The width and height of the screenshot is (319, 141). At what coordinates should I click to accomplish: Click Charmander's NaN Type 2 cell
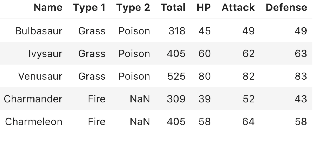[x=140, y=99]
